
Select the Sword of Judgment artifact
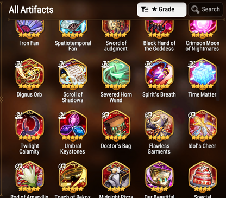coord(116,29)
